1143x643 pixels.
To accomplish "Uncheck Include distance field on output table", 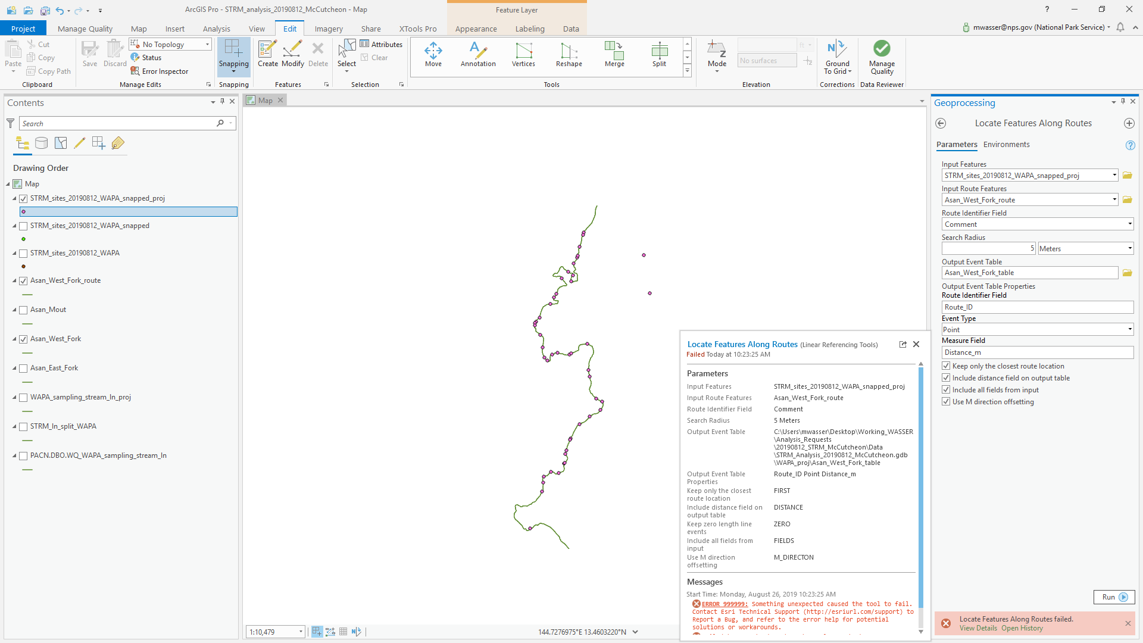I will [946, 378].
